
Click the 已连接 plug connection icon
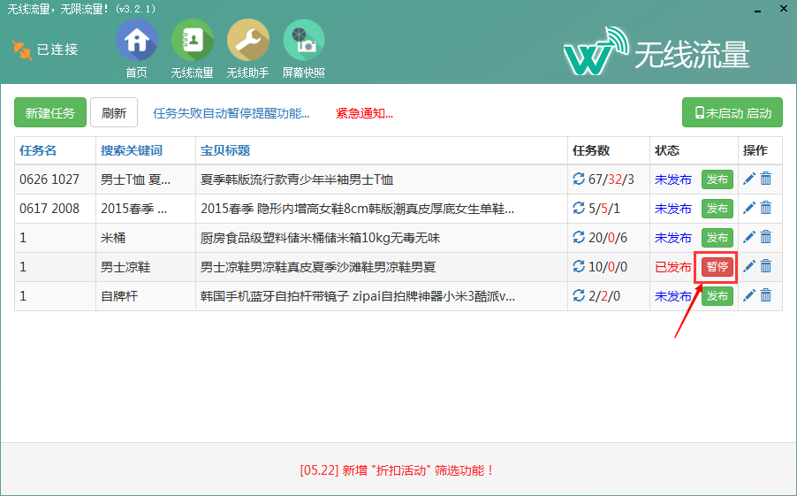[x=21, y=50]
